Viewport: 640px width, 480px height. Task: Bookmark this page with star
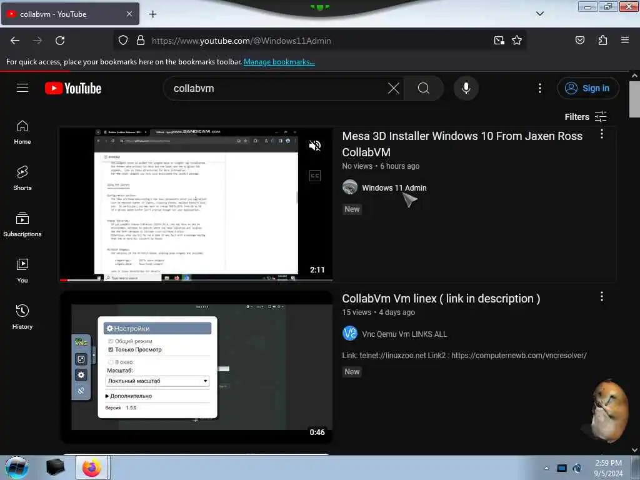[517, 41]
